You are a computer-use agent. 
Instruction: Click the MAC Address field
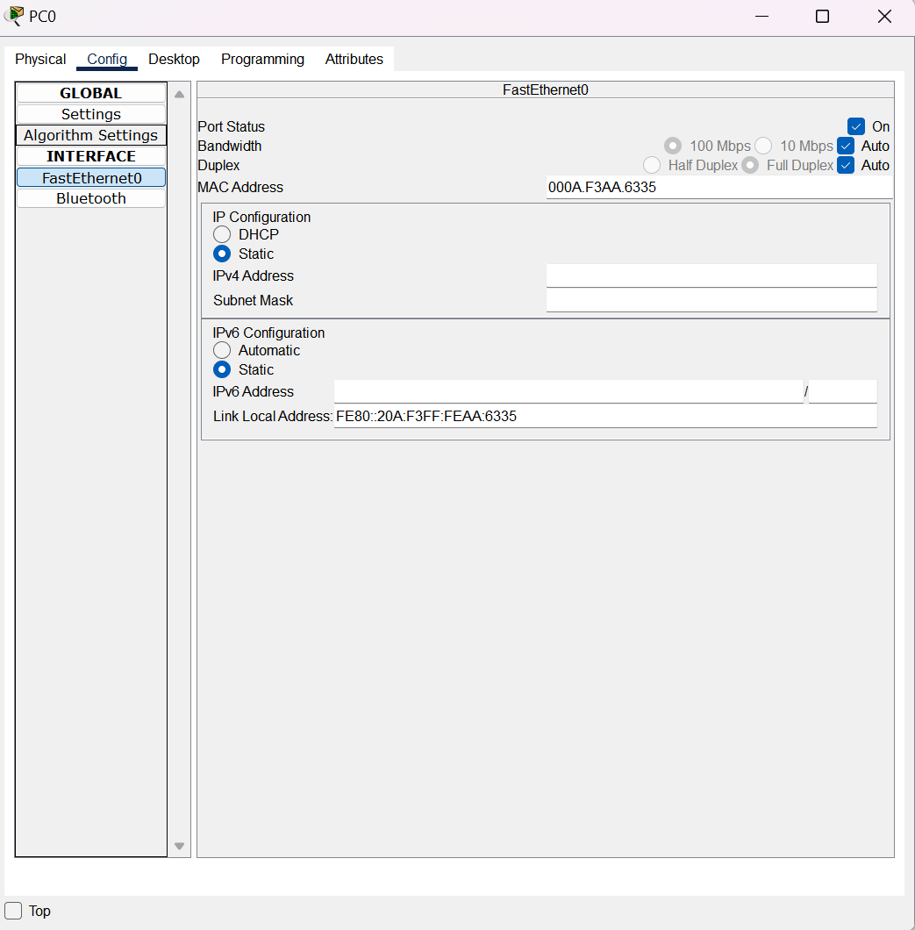point(719,188)
